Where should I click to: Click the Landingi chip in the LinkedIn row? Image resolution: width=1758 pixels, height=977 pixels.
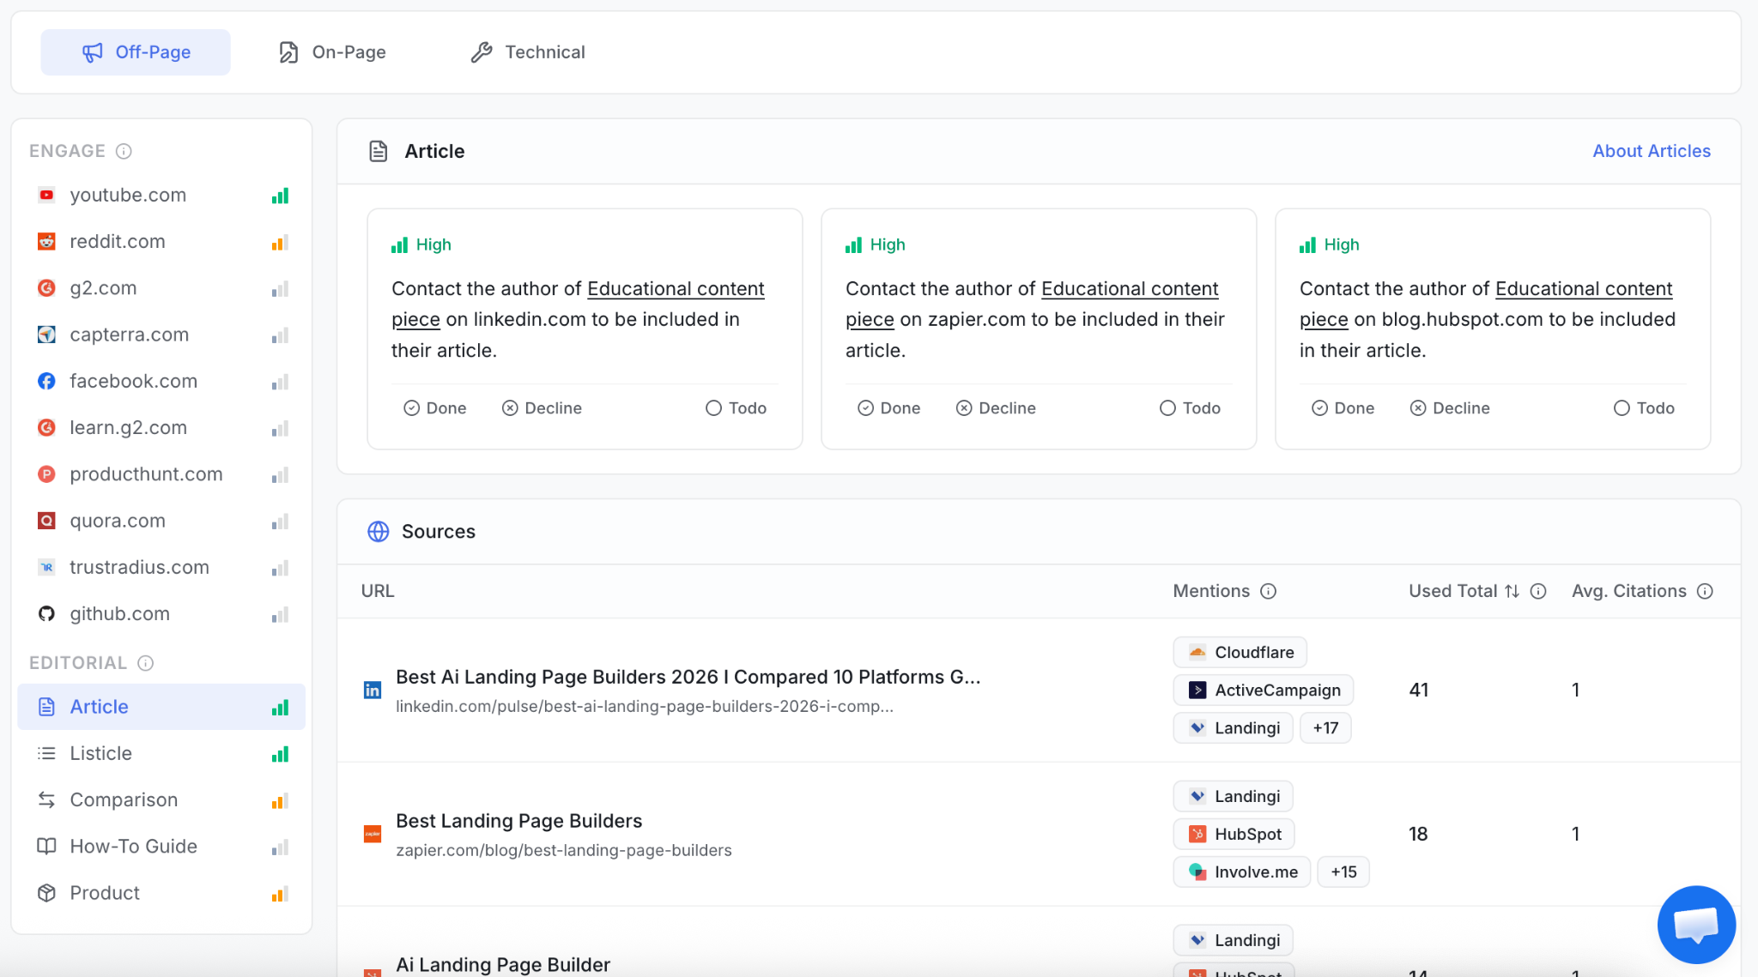(1233, 728)
